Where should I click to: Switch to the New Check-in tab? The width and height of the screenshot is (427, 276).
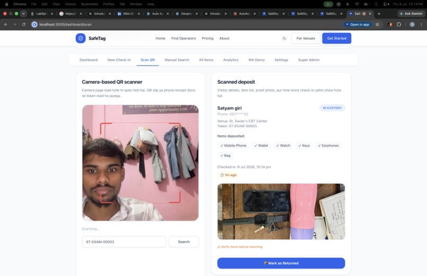tap(119, 60)
